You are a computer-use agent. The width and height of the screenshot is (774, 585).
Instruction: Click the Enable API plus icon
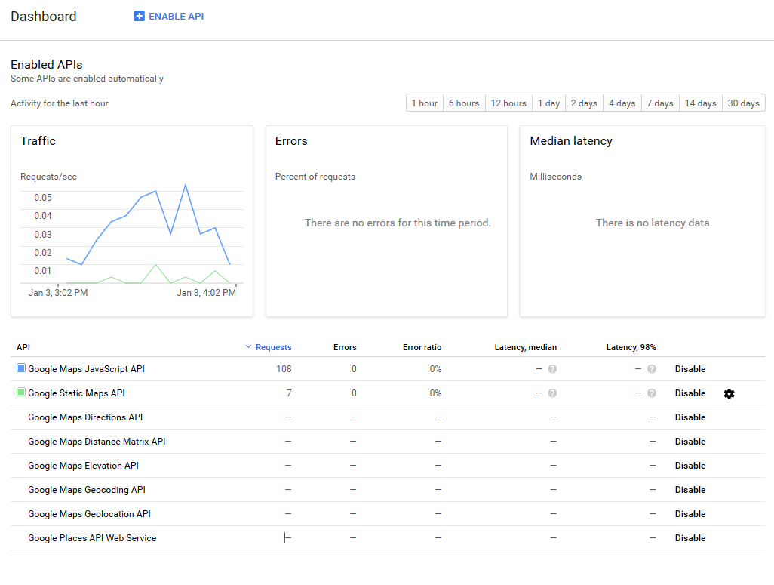pos(140,17)
